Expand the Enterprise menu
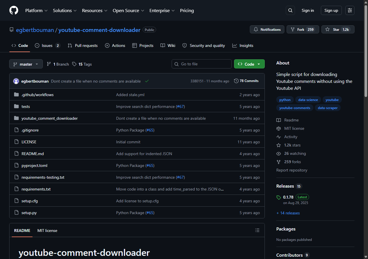This screenshot has width=368, height=259. (162, 10)
